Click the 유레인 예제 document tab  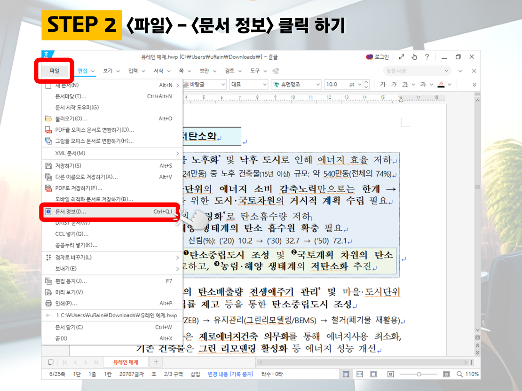[x=126, y=362]
